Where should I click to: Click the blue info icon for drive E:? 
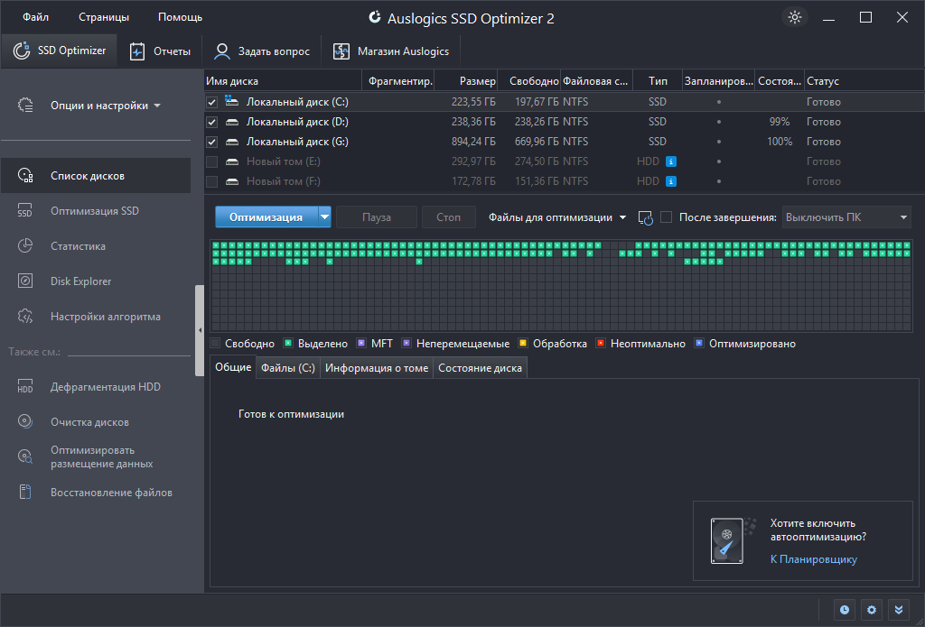[x=671, y=161]
